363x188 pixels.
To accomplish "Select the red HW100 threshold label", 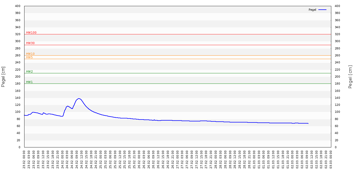I will [x=31, y=32].
